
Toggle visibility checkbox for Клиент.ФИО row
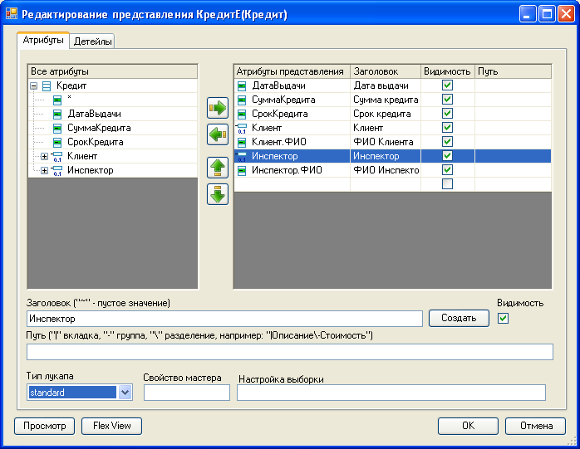[x=447, y=142]
